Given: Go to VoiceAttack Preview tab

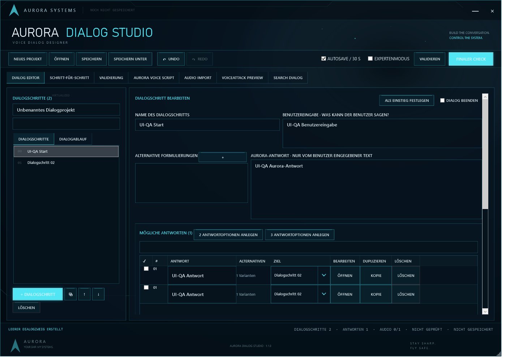Looking at the screenshot, I should click(243, 78).
